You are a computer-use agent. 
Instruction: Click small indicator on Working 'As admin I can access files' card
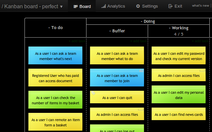tap(202, 71)
